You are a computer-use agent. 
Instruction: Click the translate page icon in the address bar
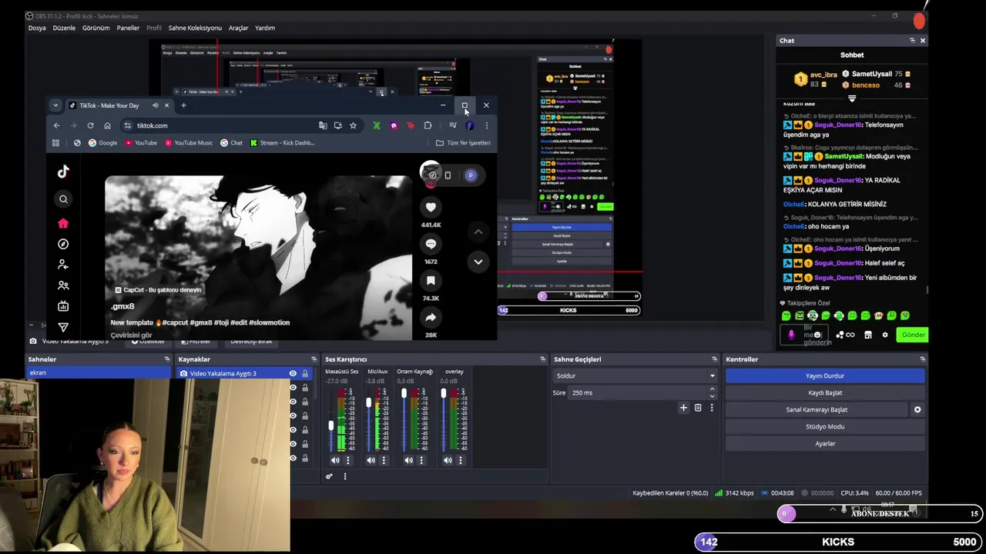[323, 125]
